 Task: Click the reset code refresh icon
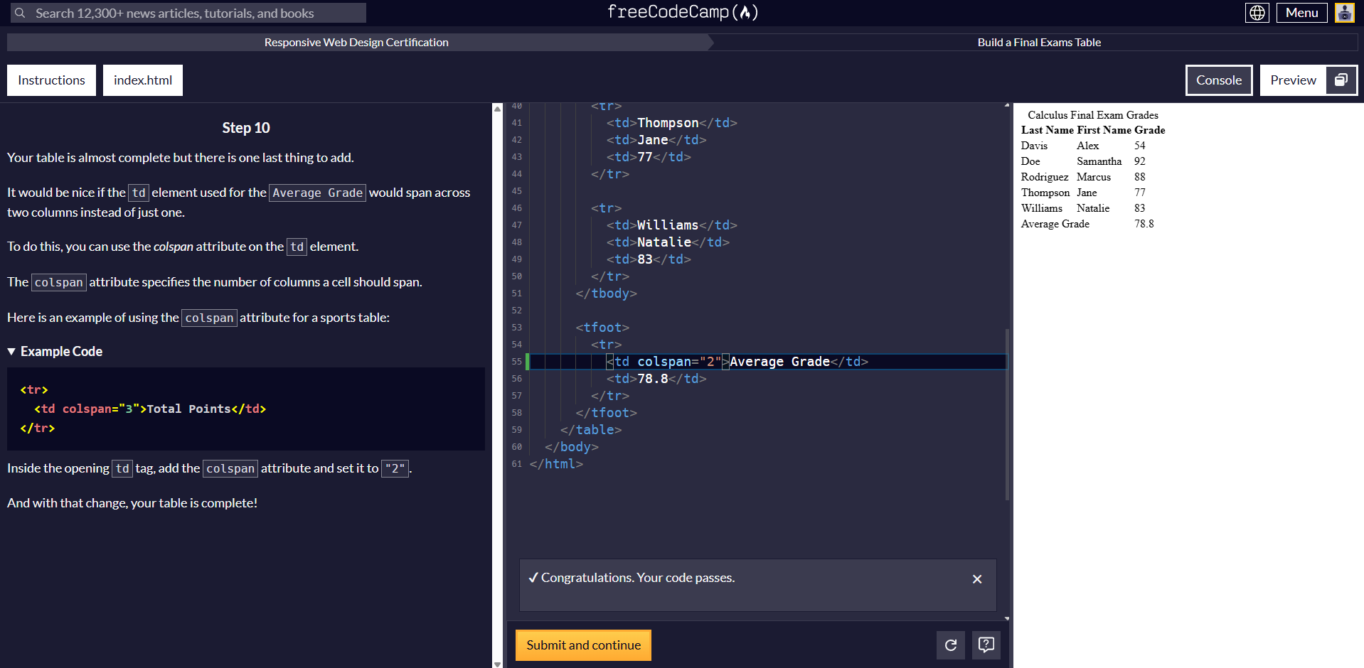tap(951, 645)
